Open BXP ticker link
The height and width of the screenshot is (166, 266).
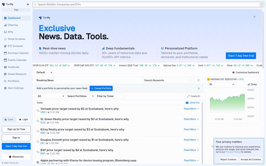(43, 153)
